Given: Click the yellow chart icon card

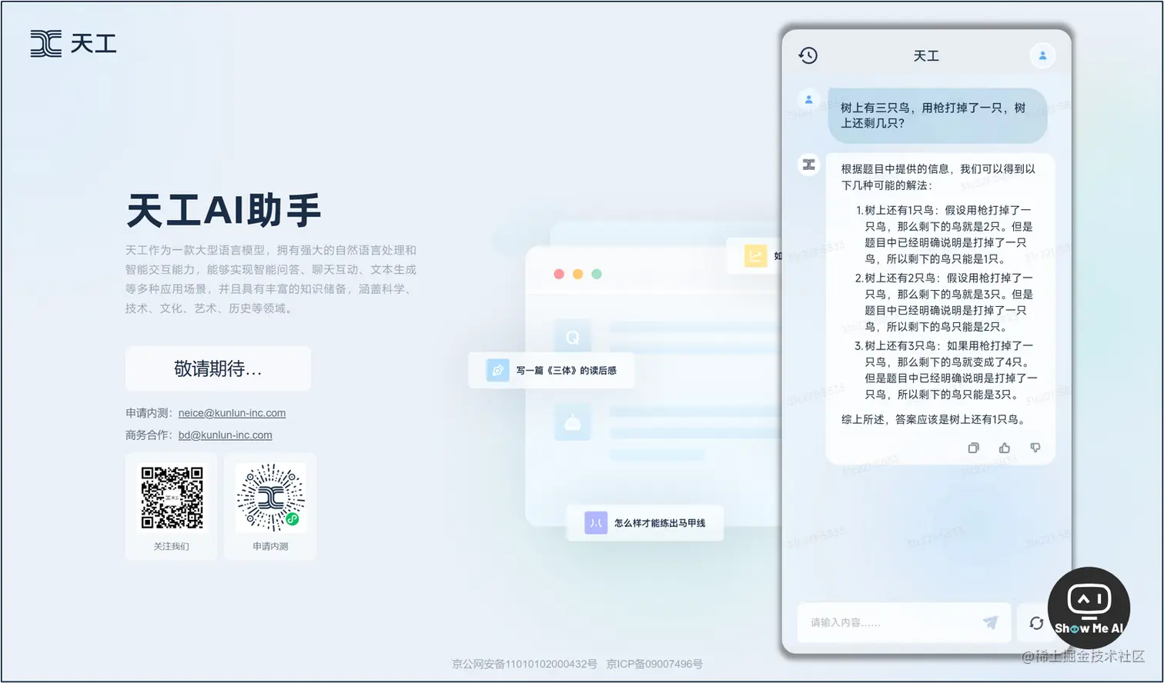Looking at the screenshot, I should pyautogui.click(x=755, y=256).
